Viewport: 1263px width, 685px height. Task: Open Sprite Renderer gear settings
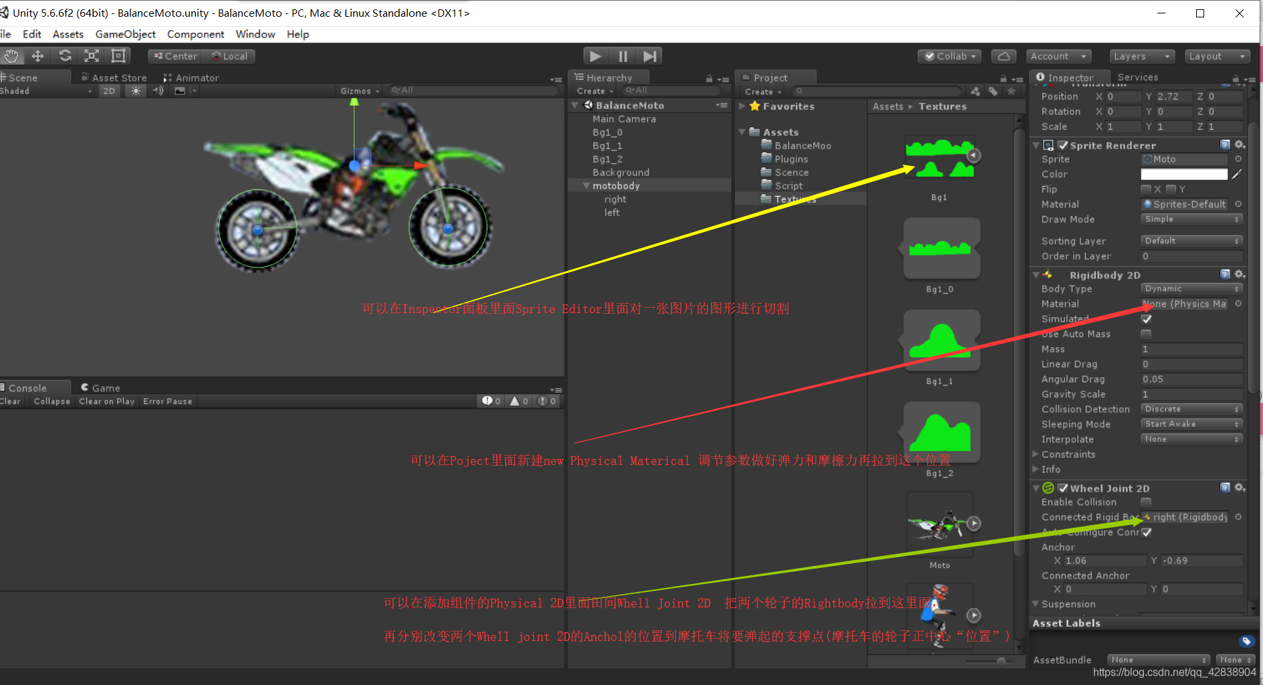(1240, 144)
